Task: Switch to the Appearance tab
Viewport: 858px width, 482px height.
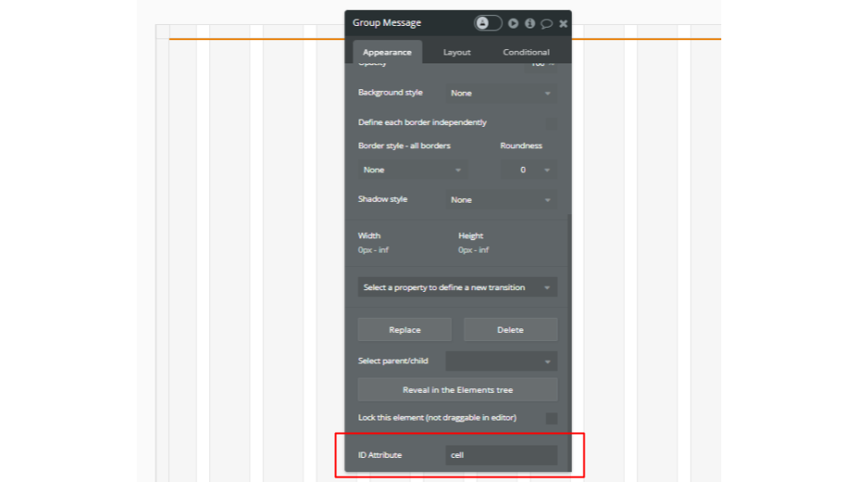Action: click(x=387, y=52)
